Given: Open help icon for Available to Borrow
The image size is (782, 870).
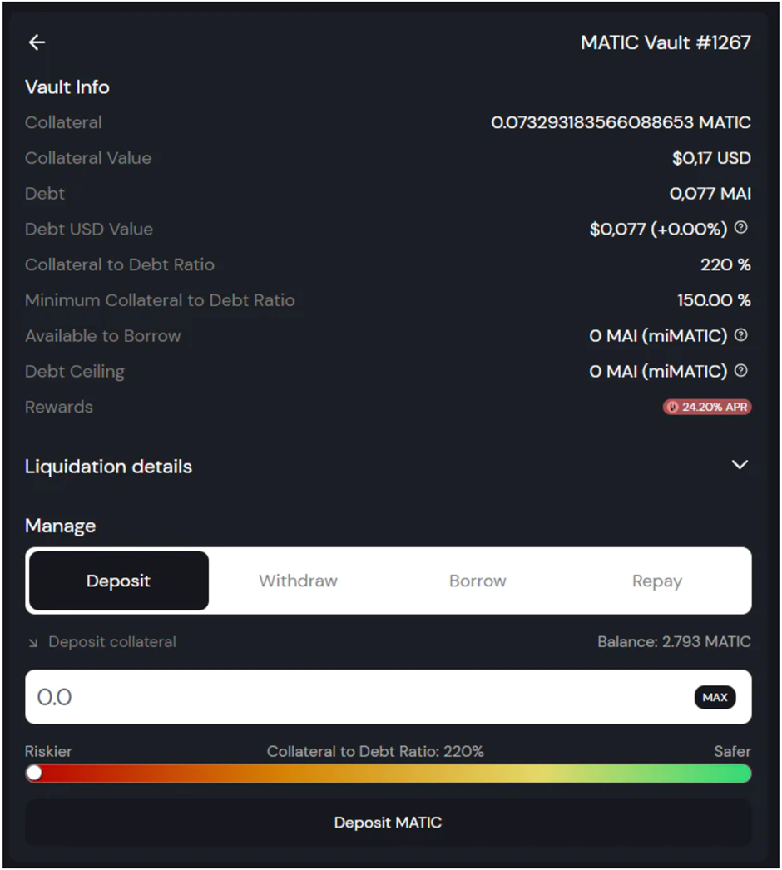Looking at the screenshot, I should [x=740, y=335].
